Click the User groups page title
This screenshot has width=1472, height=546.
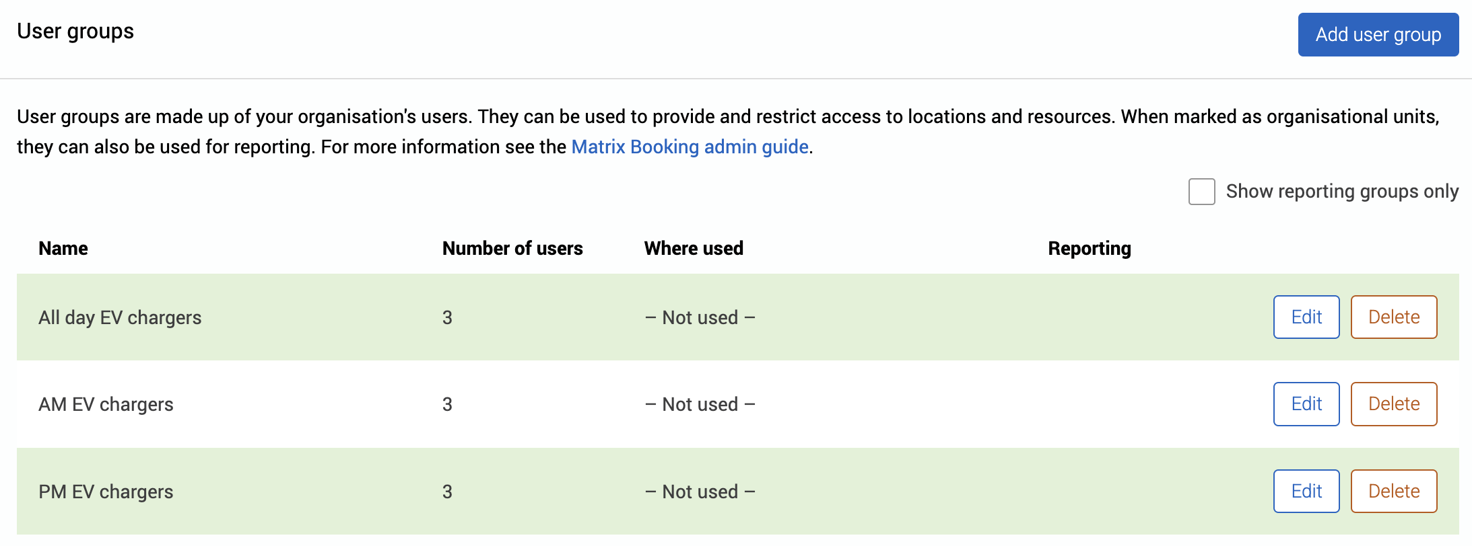click(75, 31)
